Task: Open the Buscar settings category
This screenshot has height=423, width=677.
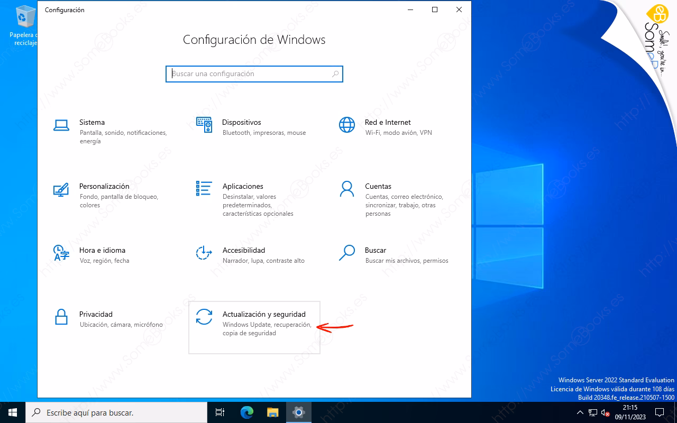Action: click(x=346, y=254)
